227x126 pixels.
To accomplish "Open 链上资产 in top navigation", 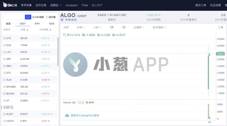I will (97, 5).
